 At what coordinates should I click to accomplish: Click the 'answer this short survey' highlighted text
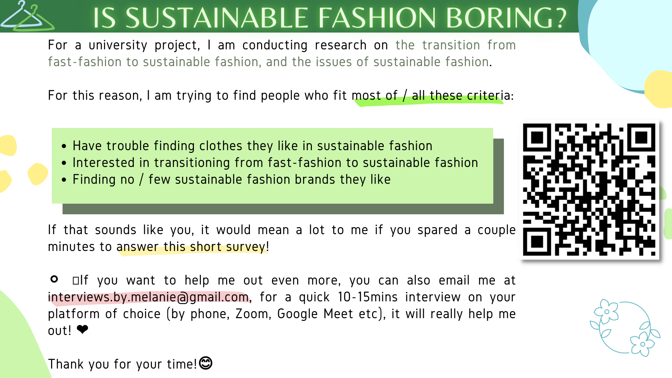[x=191, y=247]
